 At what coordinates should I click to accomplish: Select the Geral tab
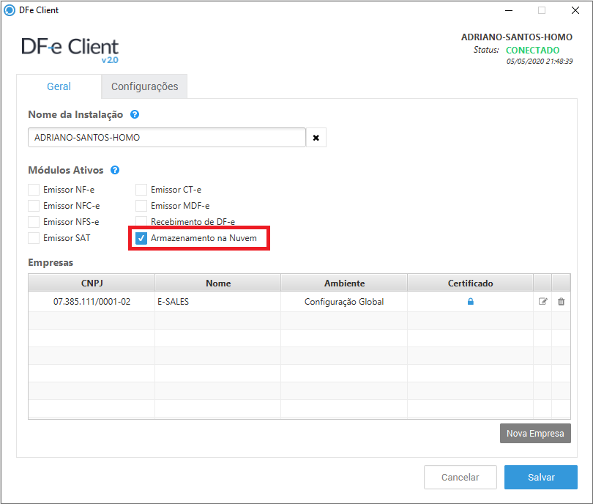click(x=59, y=86)
